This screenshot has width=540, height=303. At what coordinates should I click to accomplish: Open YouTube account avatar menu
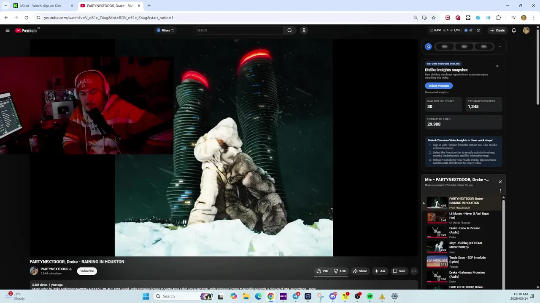(526, 30)
